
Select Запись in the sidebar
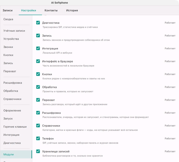[8, 63]
